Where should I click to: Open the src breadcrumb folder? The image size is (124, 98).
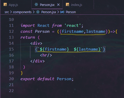point(7,12)
